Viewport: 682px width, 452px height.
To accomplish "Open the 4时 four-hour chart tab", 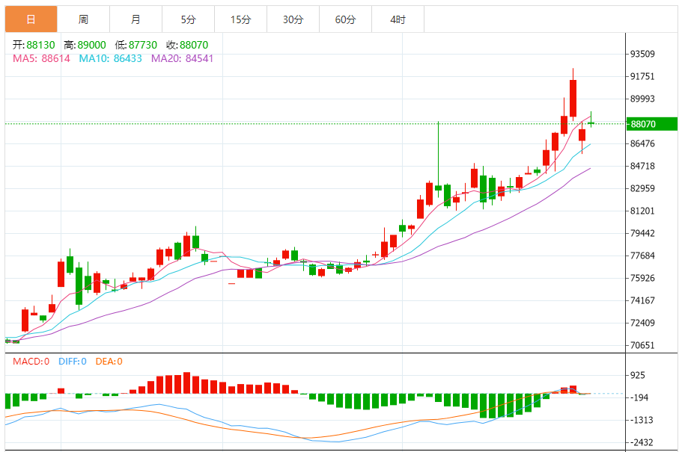I will [398, 19].
